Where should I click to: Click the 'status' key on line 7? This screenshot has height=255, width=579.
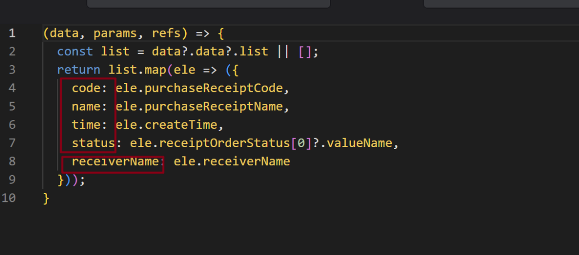(x=94, y=143)
